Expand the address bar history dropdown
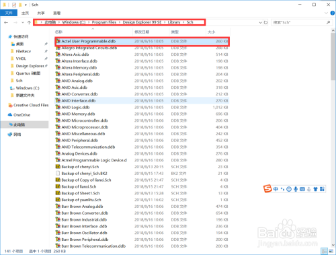 tap(260, 22)
